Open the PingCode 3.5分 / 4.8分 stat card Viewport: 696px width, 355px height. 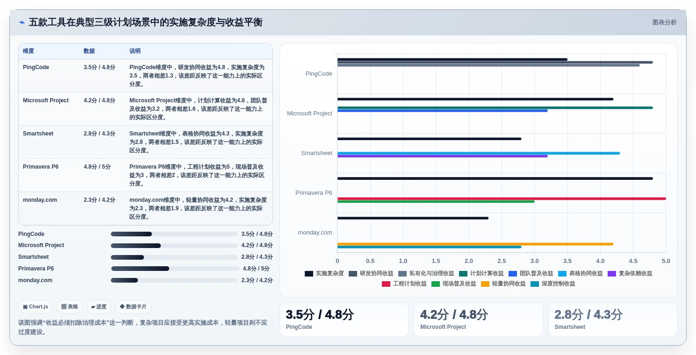point(344,319)
